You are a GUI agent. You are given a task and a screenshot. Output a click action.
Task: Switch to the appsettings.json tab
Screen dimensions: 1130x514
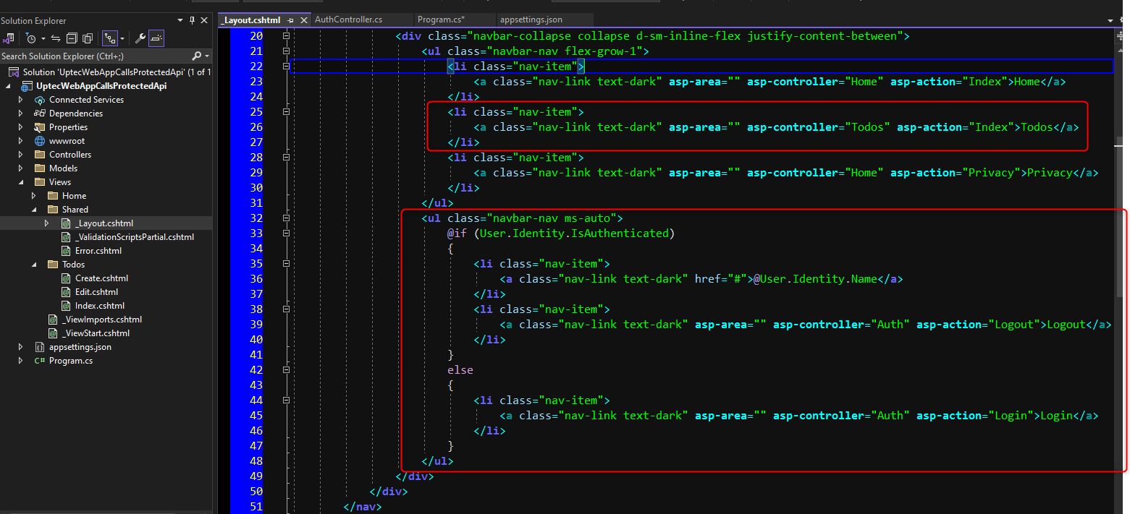point(531,20)
